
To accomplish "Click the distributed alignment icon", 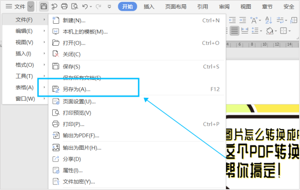I will tap(245, 31).
